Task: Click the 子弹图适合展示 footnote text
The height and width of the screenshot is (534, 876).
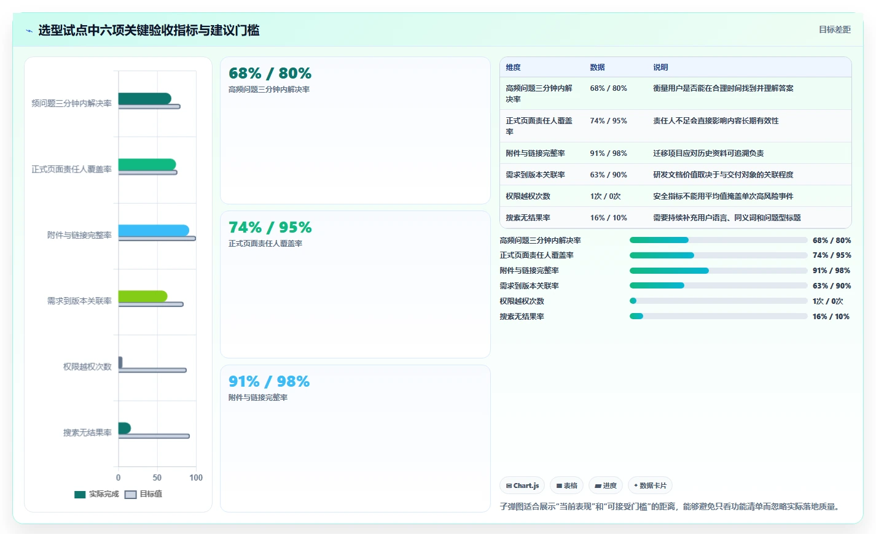Action: pyautogui.click(x=670, y=506)
